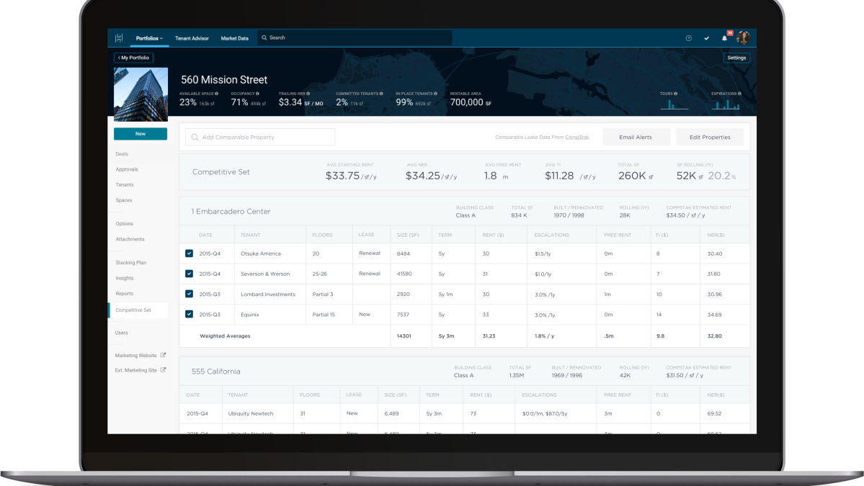This screenshot has width=864, height=486.
Task: Uncheck the Equinix lease row
Action: point(189,315)
